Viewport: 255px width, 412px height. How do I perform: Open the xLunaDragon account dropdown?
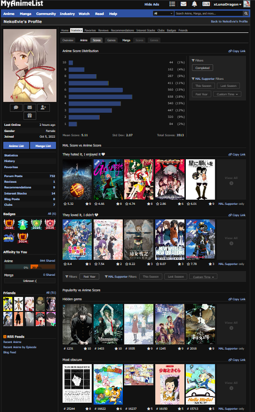[227, 4]
